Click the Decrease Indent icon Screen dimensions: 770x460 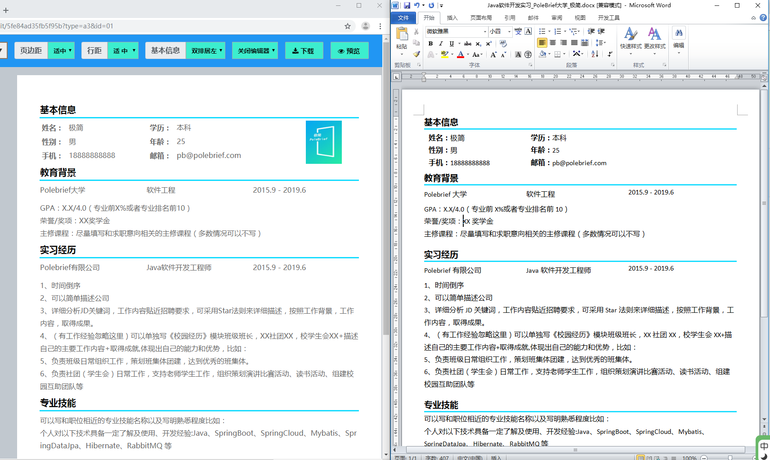pyautogui.click(x=591, y=31)
